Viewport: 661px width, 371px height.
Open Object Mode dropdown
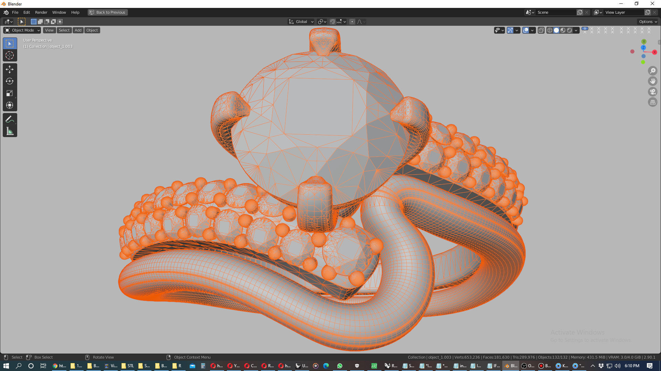(x=22, y=30)
